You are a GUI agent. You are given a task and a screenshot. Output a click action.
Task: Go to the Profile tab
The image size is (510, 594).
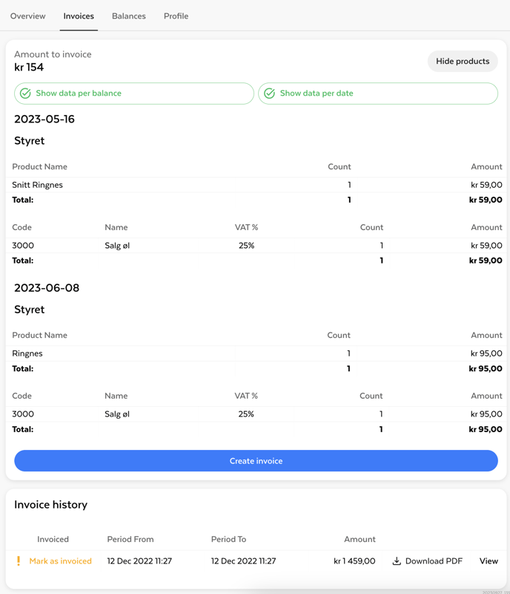click(x=176, y=16)
